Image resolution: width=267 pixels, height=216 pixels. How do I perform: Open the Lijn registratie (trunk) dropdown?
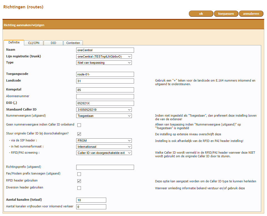click(104, 57)
